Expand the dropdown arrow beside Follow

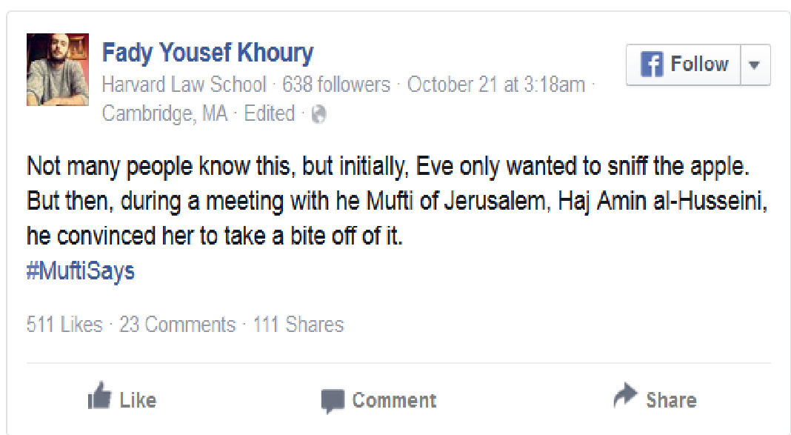click(754, 64)
